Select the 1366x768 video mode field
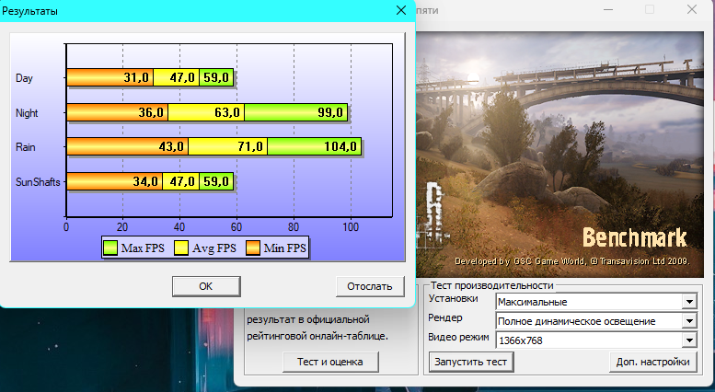 click(x=596, y=340)
